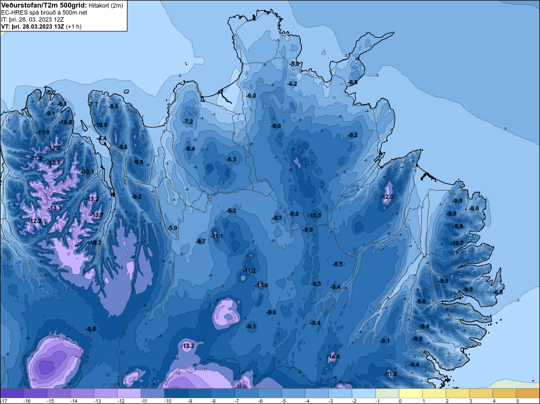The width and height of the screenshot is (540, 404).
Task: Click the -8.7 temperature label
Action: click(201, 242)
